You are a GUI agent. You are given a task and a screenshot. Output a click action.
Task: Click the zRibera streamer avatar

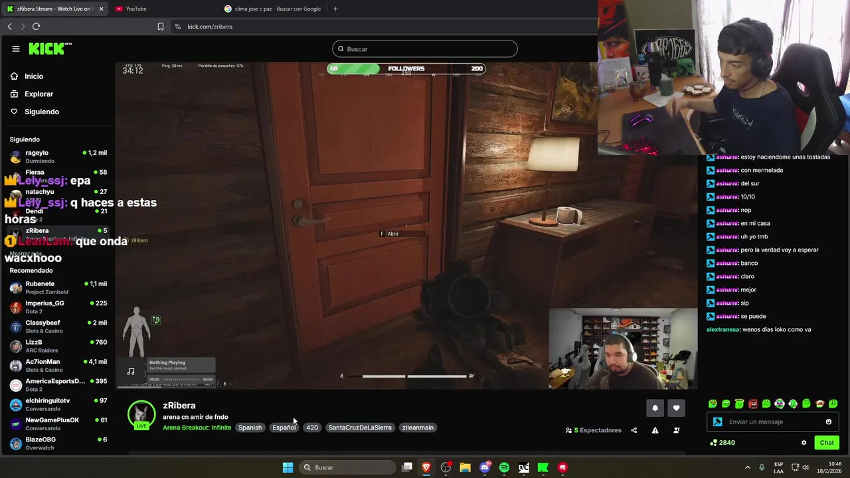point(141,414)
